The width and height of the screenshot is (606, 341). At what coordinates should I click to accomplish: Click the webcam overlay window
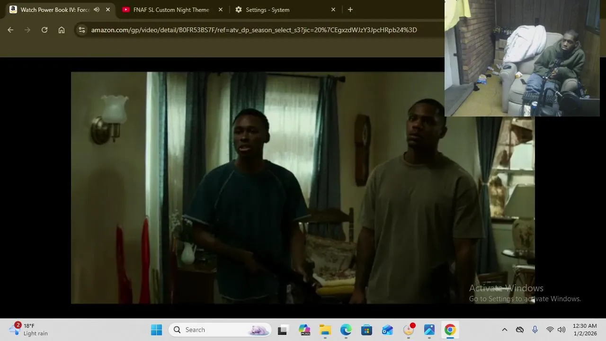coord(522,58)
